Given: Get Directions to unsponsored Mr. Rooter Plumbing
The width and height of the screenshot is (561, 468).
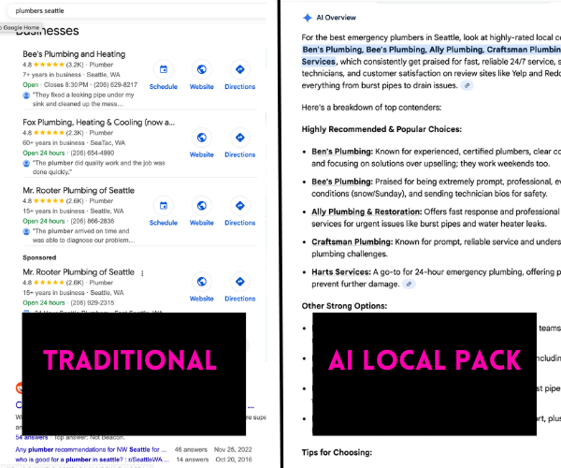Looking at the screenshot, I should click(239, 210).
